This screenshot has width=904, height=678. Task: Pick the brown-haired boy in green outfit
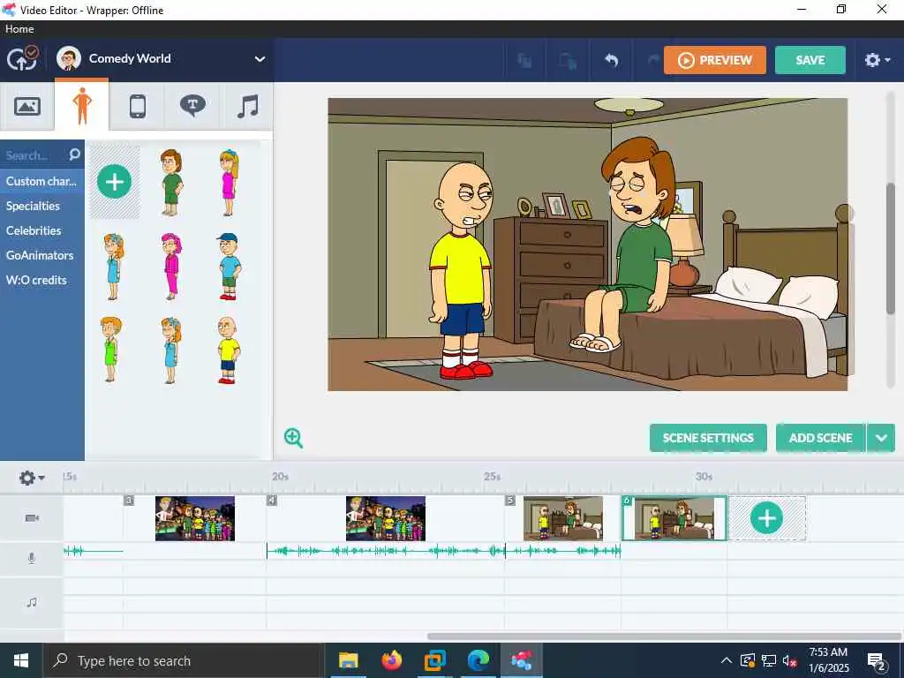(x=171, y=182)
